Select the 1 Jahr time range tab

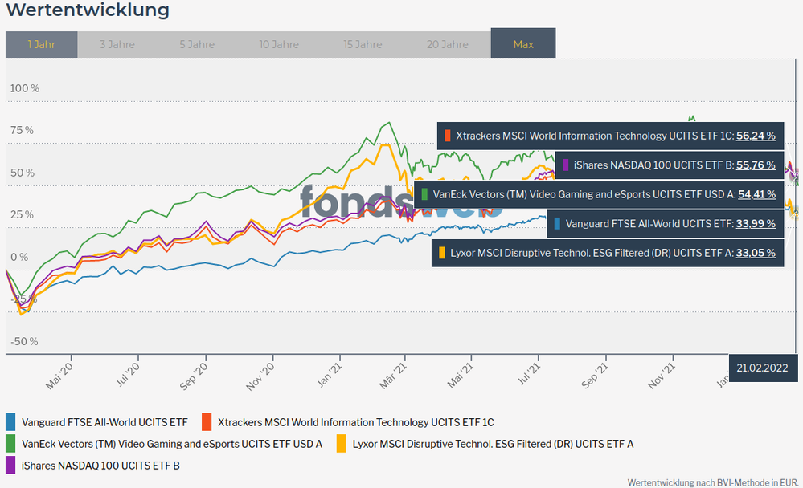tap(41, 44)
